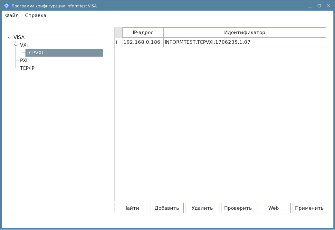Click the Применить button
This screenshot has width=335, height=230.
pyautogui.click(x=309, y=208)
